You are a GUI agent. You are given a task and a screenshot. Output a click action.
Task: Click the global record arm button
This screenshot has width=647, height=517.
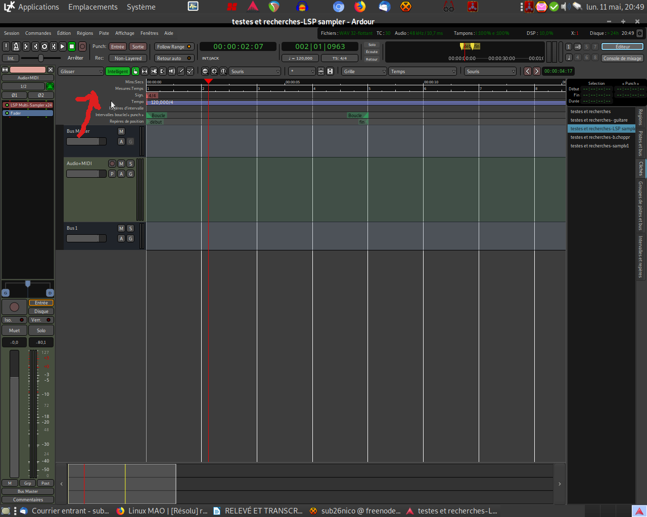(x=82, y=46)
